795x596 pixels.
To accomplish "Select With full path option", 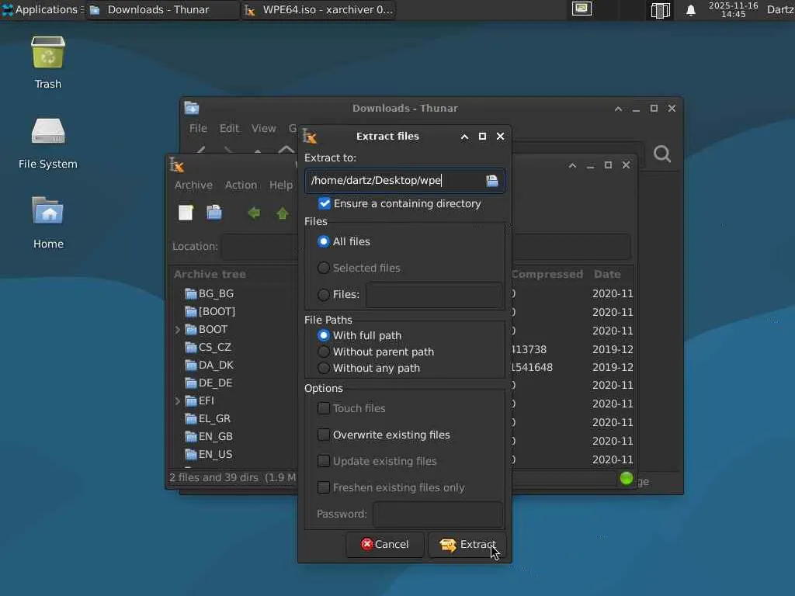I will (324, 335).
